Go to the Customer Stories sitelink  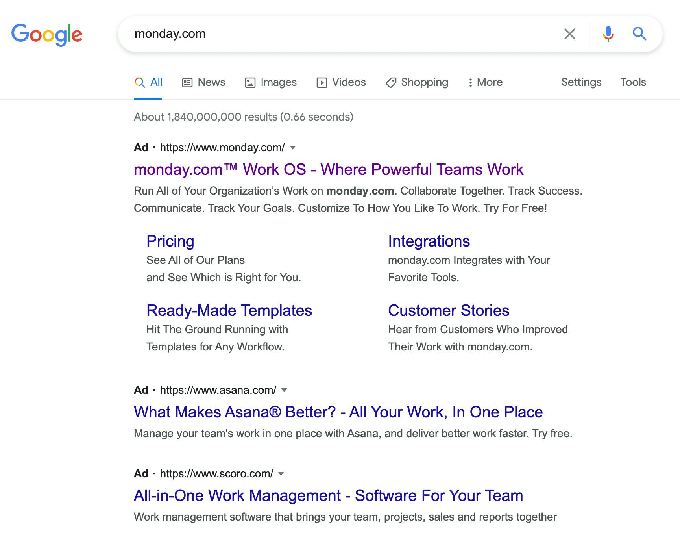point(448,311)
